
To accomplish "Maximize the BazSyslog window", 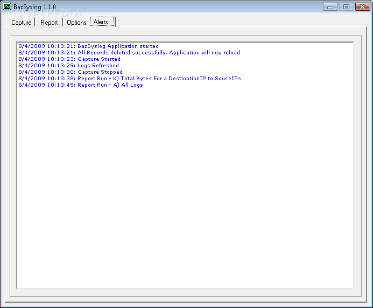I will [346, 7].
